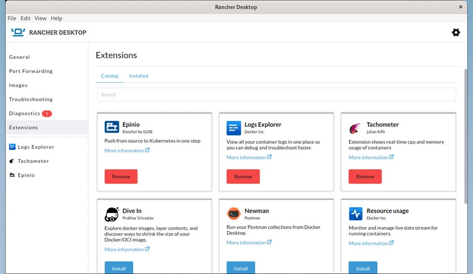The height and width of the screenshot is (274, 473).
Task: Click 'Postman' publisher text under Newman
Action: click(x=252, y=218)
